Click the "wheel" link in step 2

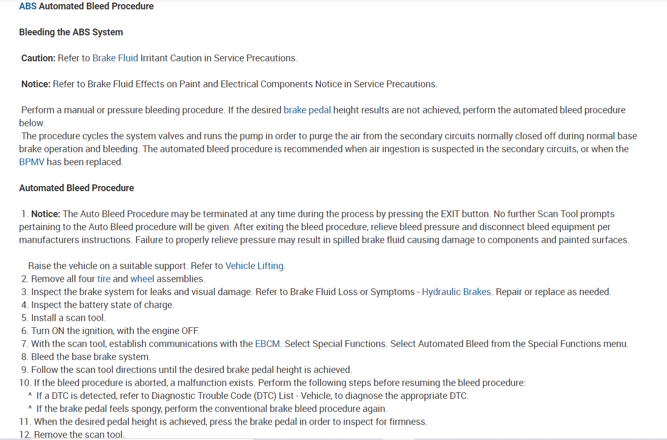click(142, 279)
